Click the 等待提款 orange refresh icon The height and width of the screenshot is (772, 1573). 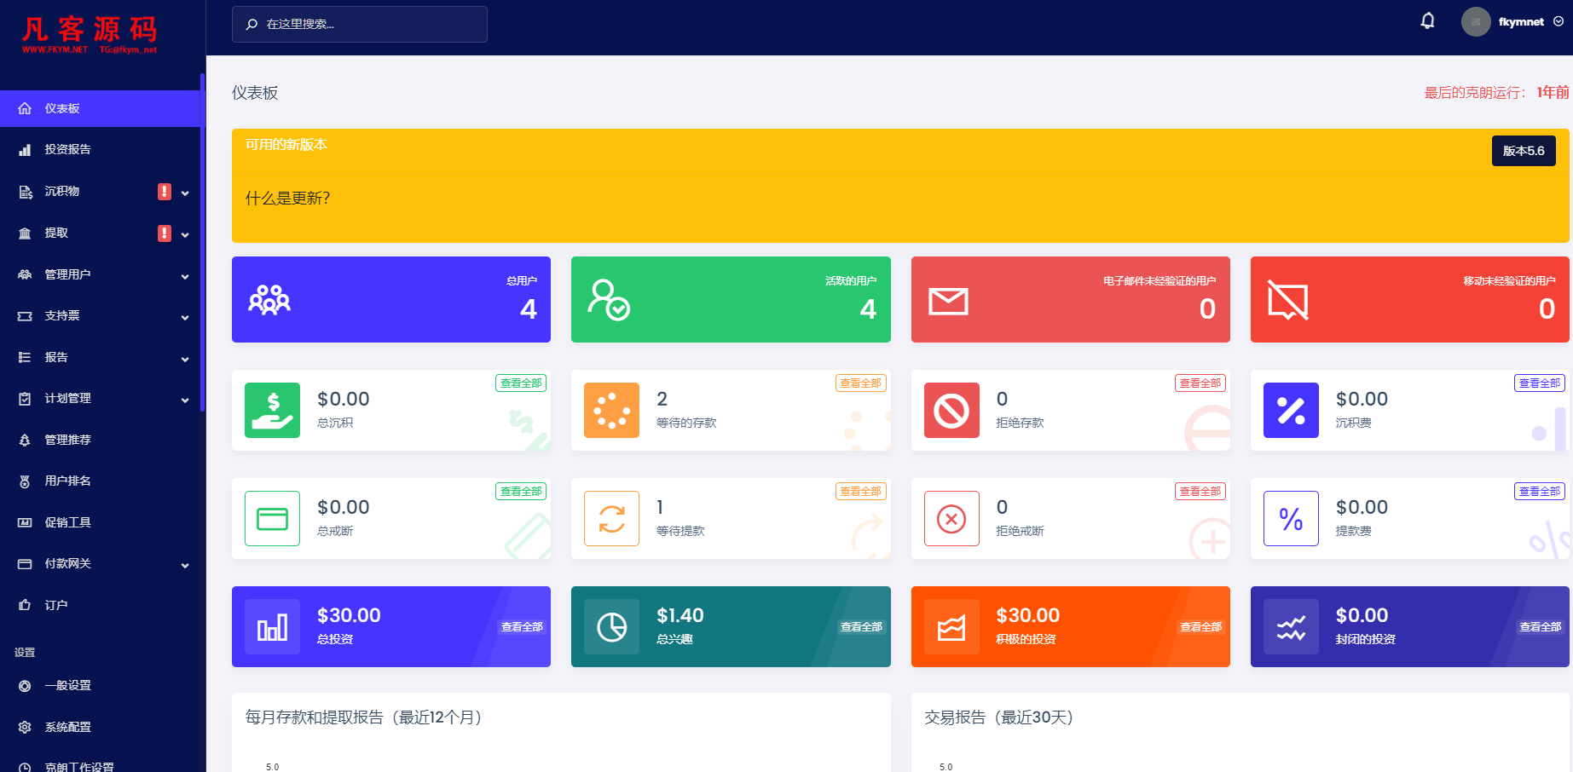(611, 518)
